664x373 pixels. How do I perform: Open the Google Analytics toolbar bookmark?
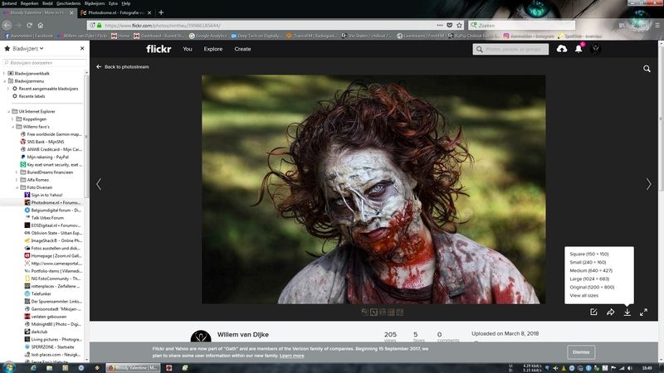click(207, 36)
